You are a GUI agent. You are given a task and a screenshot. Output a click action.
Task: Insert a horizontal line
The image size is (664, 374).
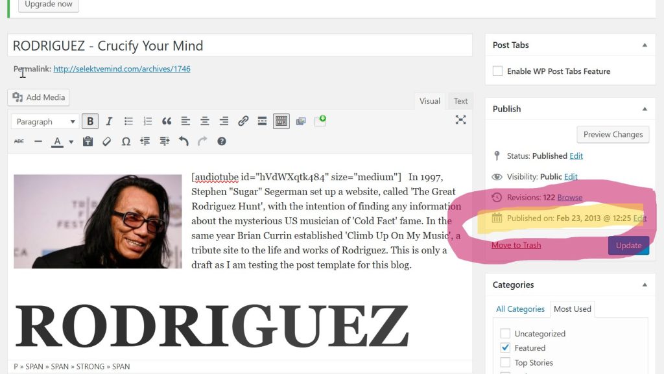coord(38,141)
